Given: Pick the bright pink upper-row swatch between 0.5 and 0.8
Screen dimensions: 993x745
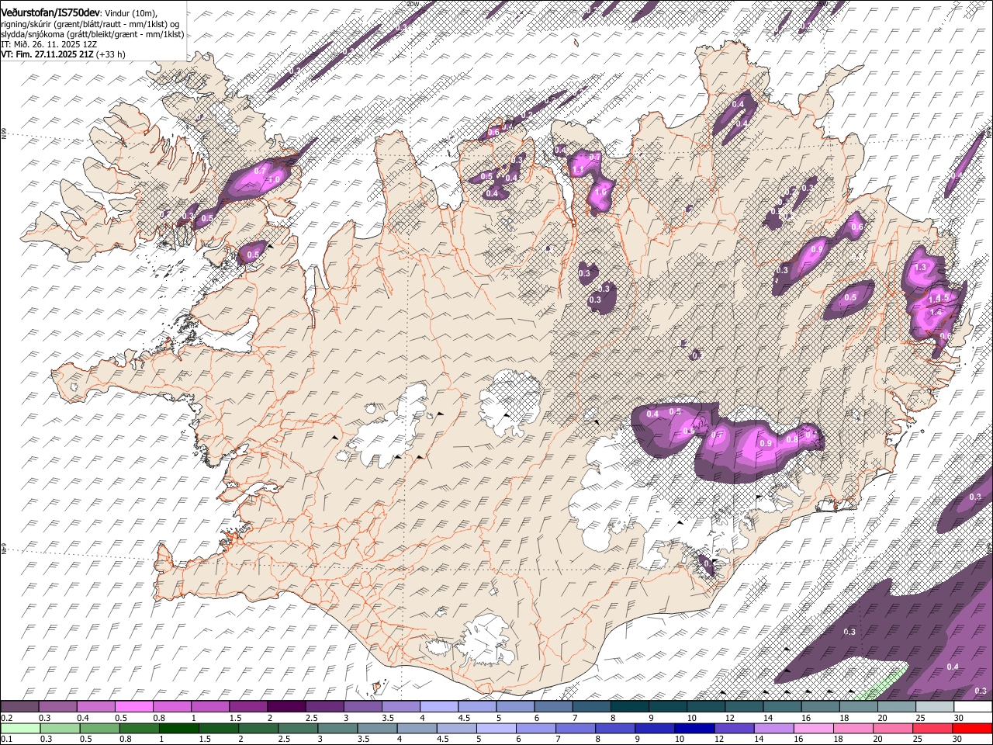Looking at the screenshot, I should pyautogui.click(x=134, y=706).
